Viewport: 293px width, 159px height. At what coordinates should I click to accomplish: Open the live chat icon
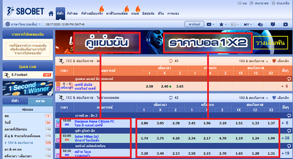(x=252, y=3)
